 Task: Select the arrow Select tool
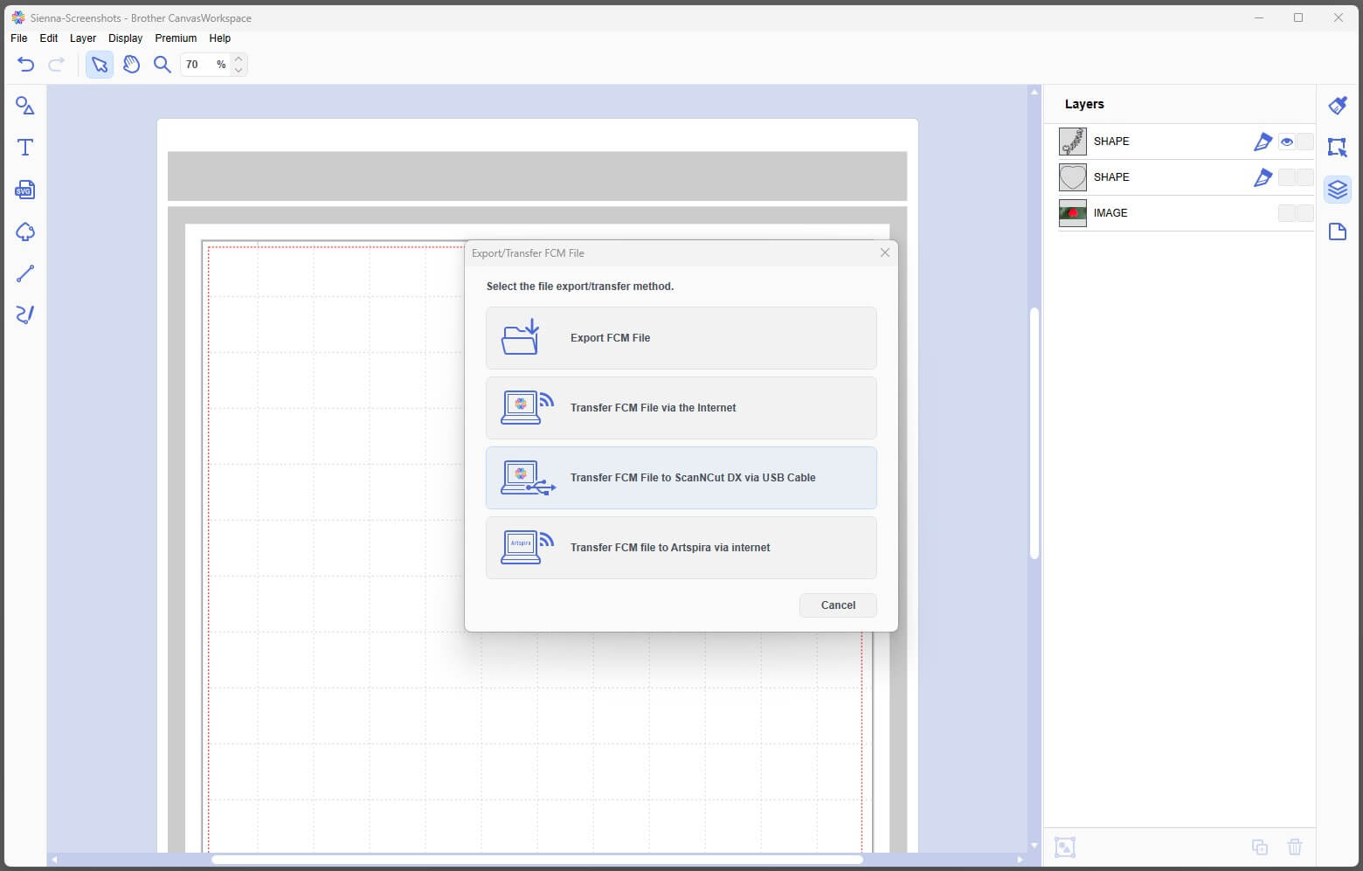pyautogui.click(x=100, y=64)
